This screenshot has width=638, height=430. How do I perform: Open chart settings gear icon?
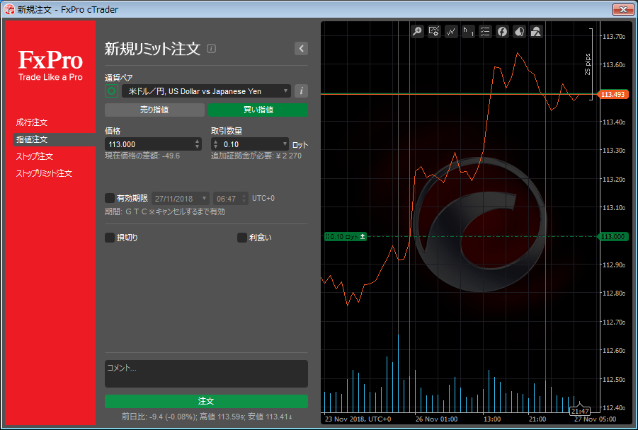point(434,31)
